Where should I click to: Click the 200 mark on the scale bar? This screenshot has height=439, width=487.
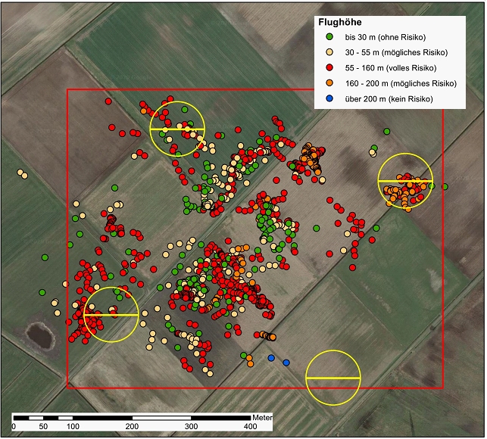click(x=132, y=427)
